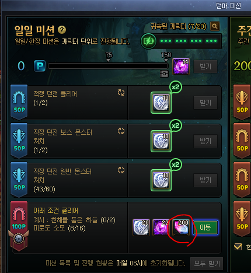
Task: Click the small chest icon under progress bar
Action: (x=165, y=74)
